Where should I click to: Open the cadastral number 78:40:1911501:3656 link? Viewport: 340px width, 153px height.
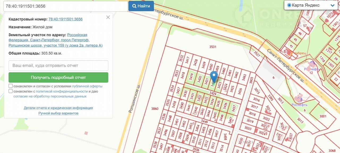(x=65, y=19)
